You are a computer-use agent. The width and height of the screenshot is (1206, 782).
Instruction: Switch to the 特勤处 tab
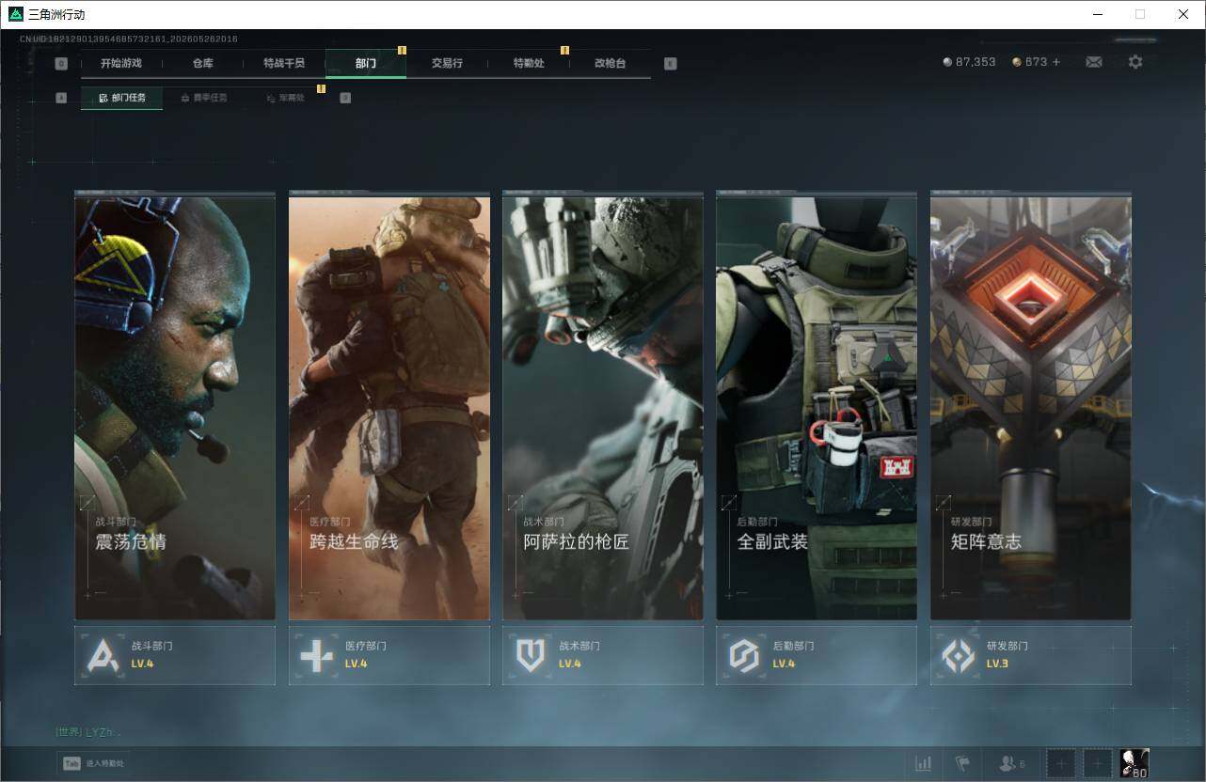(x=529, y=64)
